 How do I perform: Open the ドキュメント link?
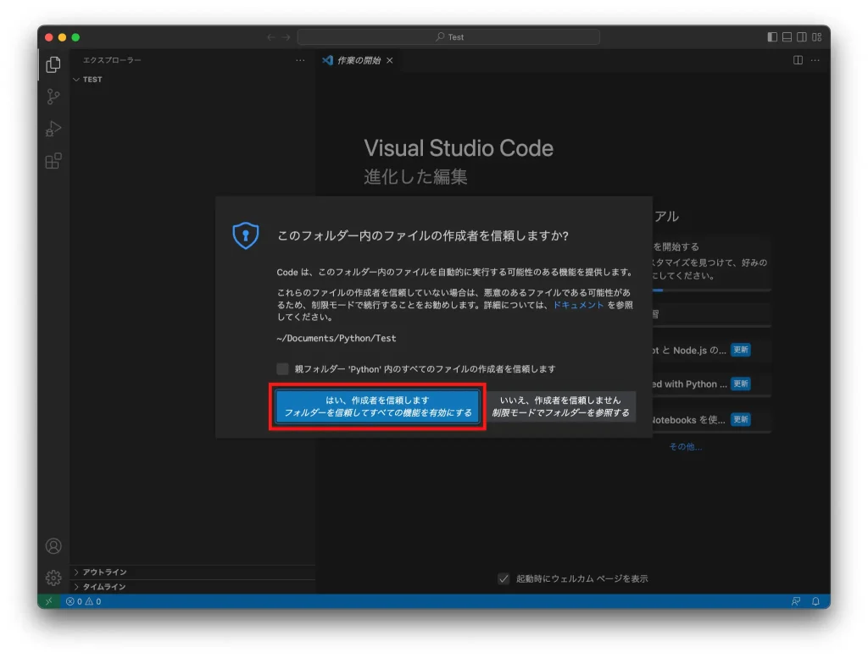578,304
